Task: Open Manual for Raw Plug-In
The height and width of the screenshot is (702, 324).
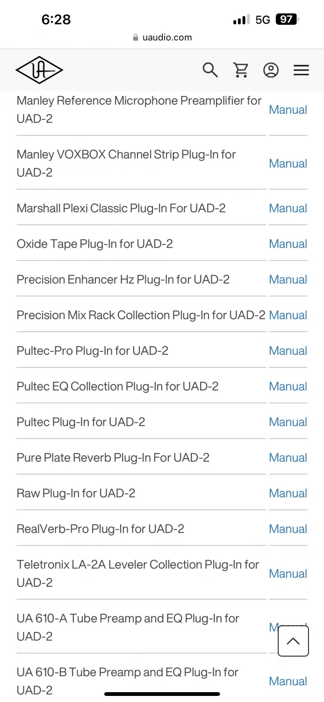Action: (x=288, y=493)
